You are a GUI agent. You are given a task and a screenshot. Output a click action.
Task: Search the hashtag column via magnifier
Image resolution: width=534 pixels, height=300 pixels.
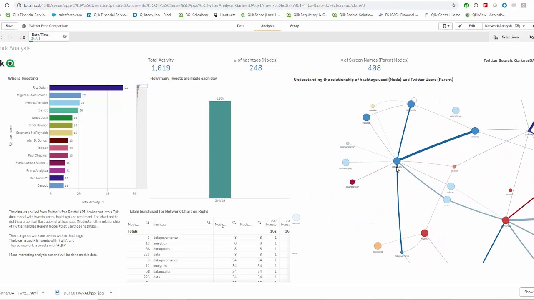[209, 223]
